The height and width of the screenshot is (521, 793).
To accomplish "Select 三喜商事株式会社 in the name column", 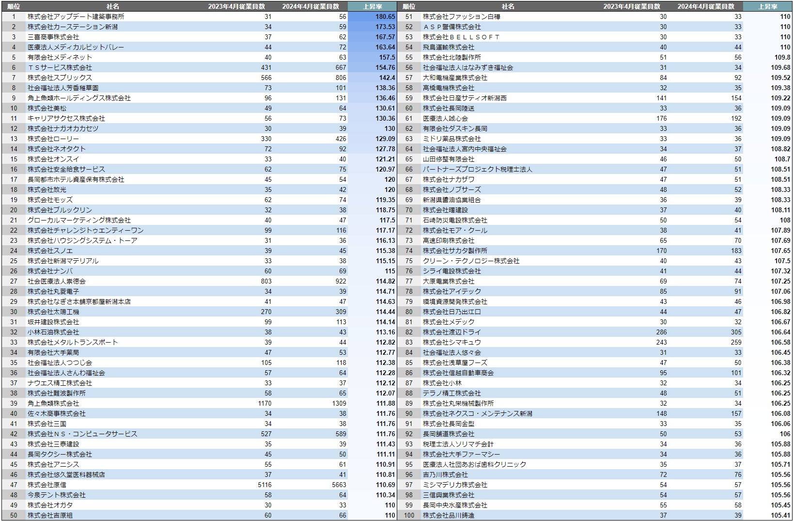I will pyautogui.click(x=53, y=37).
